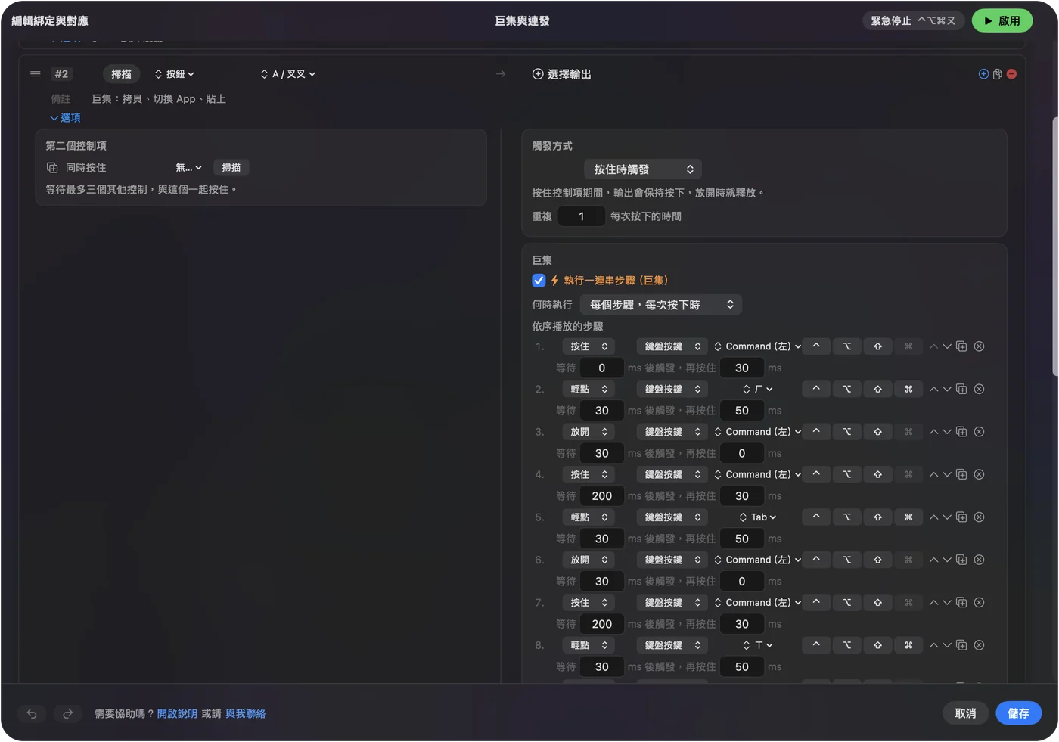The image size is (1059, 742).
Task: Delete macro step 5
Action: (979, 517)
